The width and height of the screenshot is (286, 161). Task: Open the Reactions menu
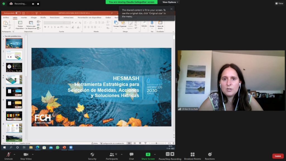(210, 155)
